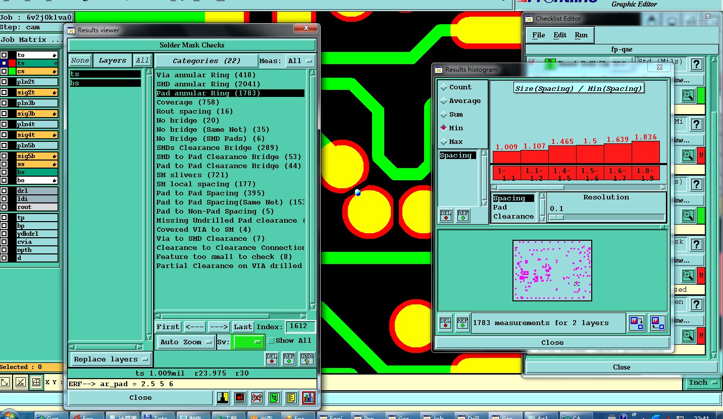Click REF icon in Results viewer
The height and width of the screenshot is (419, 723).
pos(289,359)
